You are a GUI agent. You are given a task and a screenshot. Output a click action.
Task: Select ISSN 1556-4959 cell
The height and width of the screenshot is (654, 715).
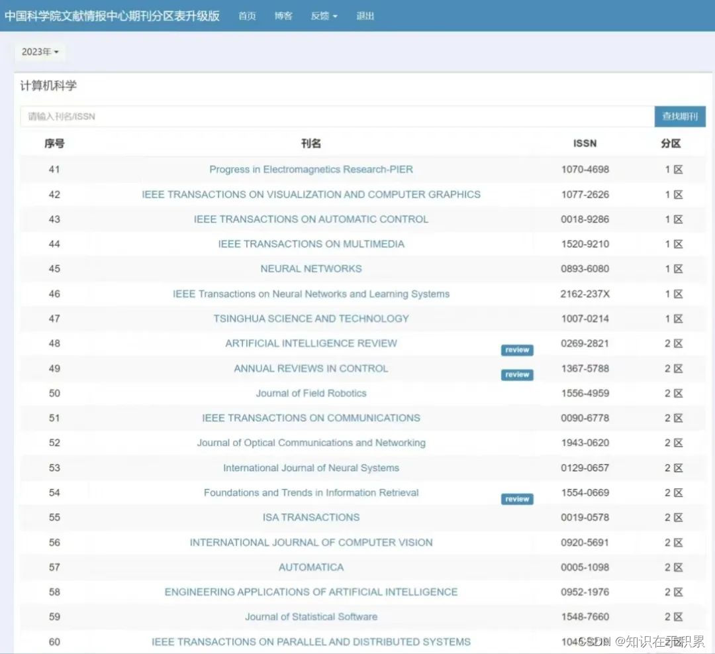(x=585, y=393)
